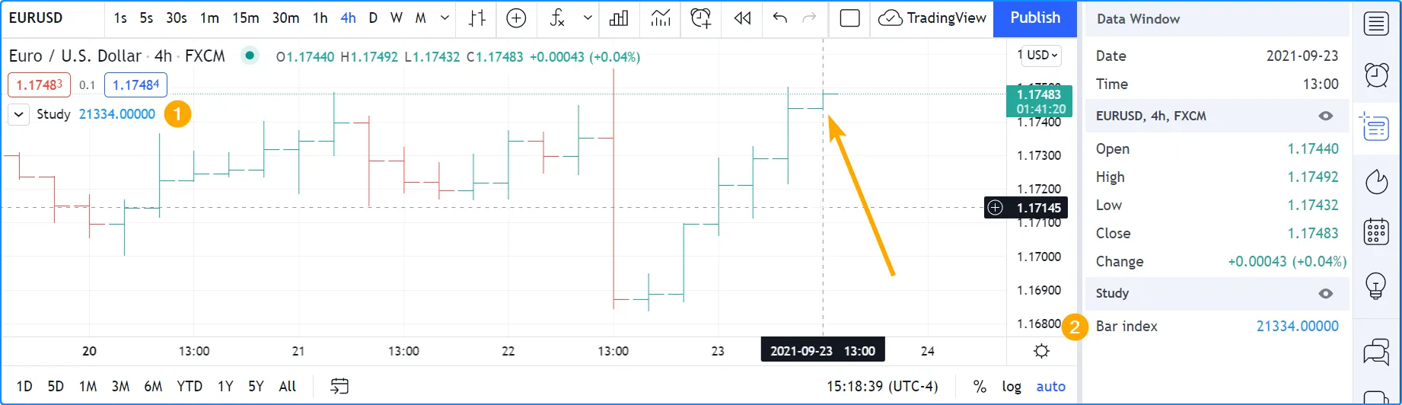Select the 4h timeframe
Screen dimensions: 1402x405
(348, 18)
